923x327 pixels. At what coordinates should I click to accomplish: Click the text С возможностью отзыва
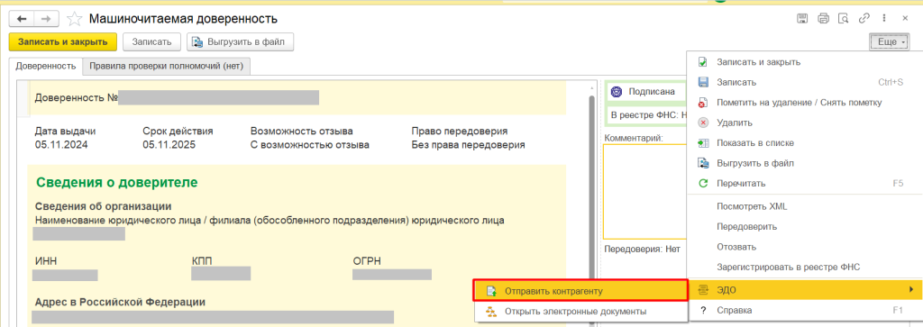(310, 145)
